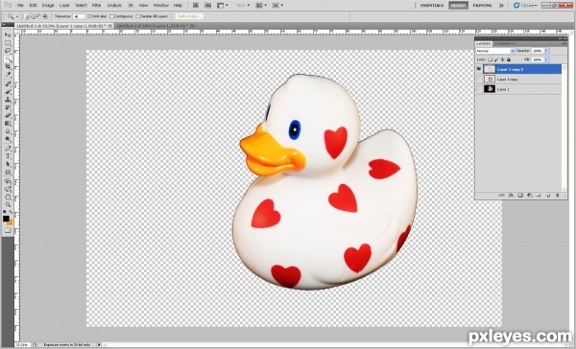Select the Spot Healing Brush tool

click(8, 84)
